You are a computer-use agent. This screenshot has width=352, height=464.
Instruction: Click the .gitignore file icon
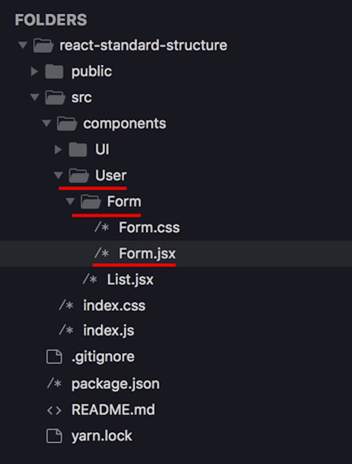click(54, 357)
